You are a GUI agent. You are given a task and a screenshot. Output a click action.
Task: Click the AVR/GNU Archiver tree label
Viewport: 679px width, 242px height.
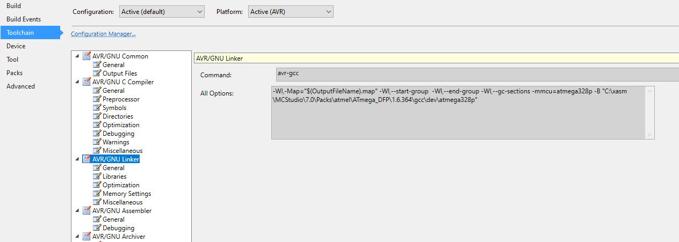(x=119, y=237)
